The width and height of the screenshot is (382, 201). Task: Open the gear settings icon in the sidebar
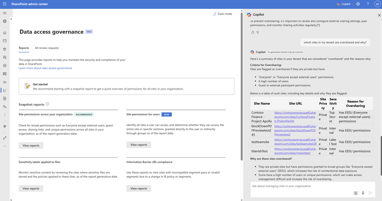coord(5,65)
